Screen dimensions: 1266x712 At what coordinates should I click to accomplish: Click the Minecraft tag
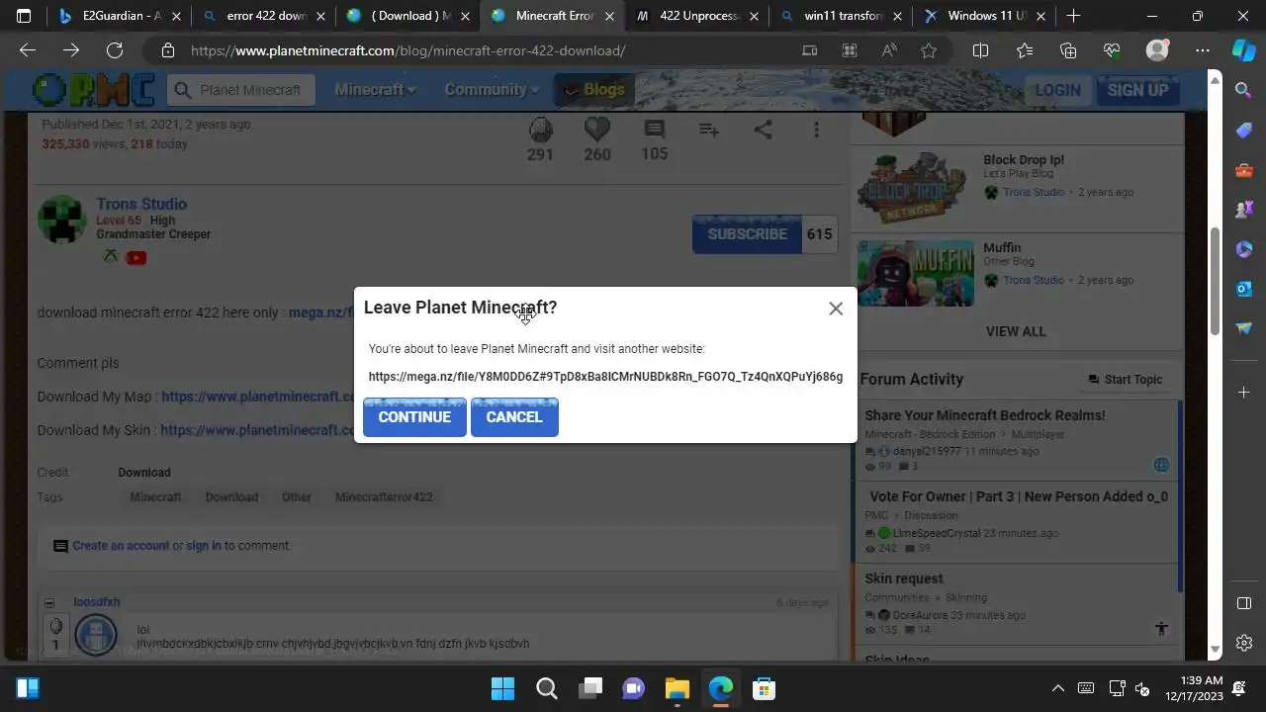[155, 497]
